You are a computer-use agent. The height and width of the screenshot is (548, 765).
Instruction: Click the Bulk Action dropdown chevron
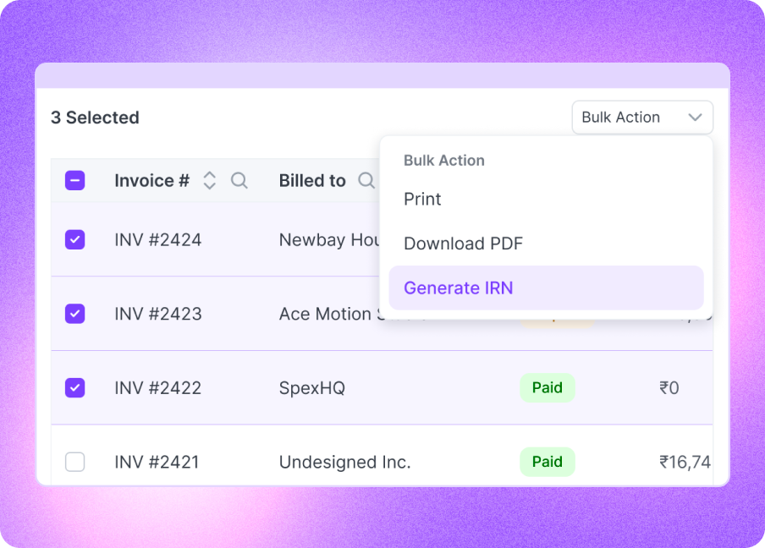pyautogui.click(x=696, y=118)
